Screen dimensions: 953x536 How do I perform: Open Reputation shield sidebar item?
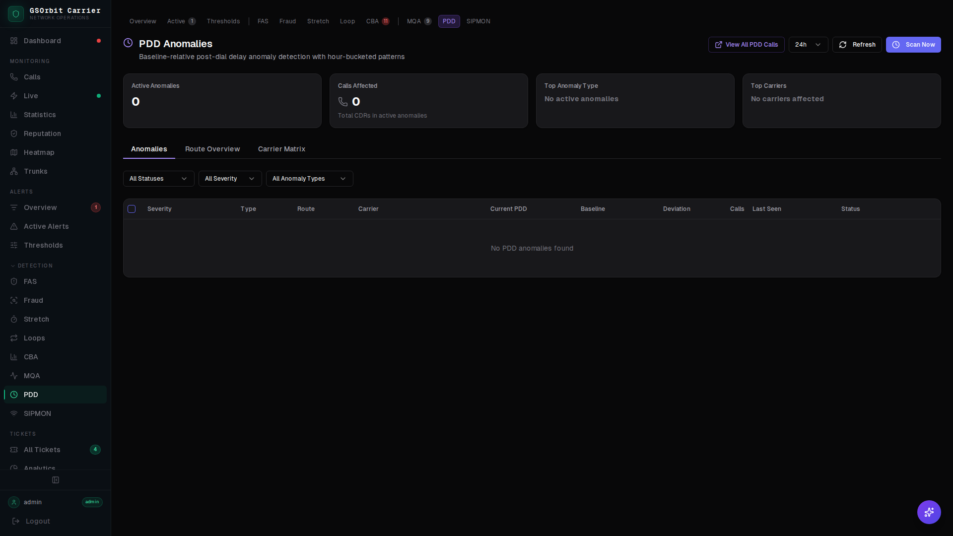click(42, 134)
